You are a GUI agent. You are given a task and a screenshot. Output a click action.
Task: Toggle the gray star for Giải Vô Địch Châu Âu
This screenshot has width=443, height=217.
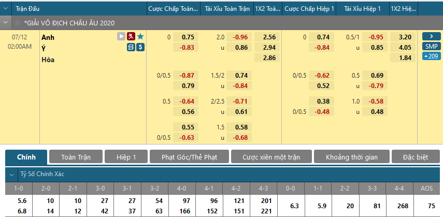(x=18, y=23)
